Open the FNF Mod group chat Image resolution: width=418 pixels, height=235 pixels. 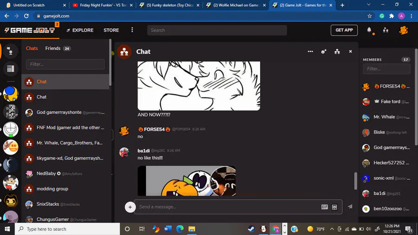pyautogui.click(x=65, y=128)
